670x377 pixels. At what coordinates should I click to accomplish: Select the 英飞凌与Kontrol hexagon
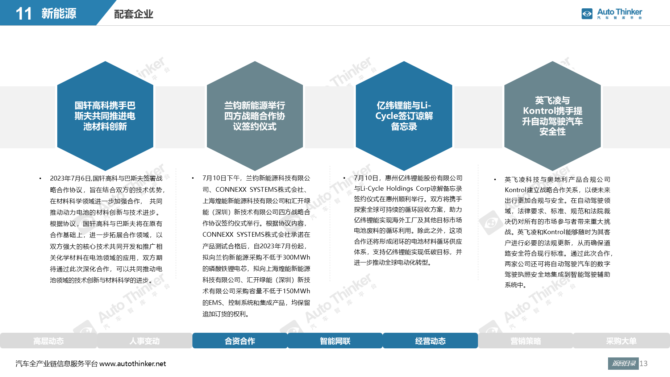point(553,116)
